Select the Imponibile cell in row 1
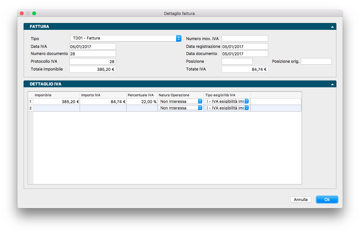 56,101
